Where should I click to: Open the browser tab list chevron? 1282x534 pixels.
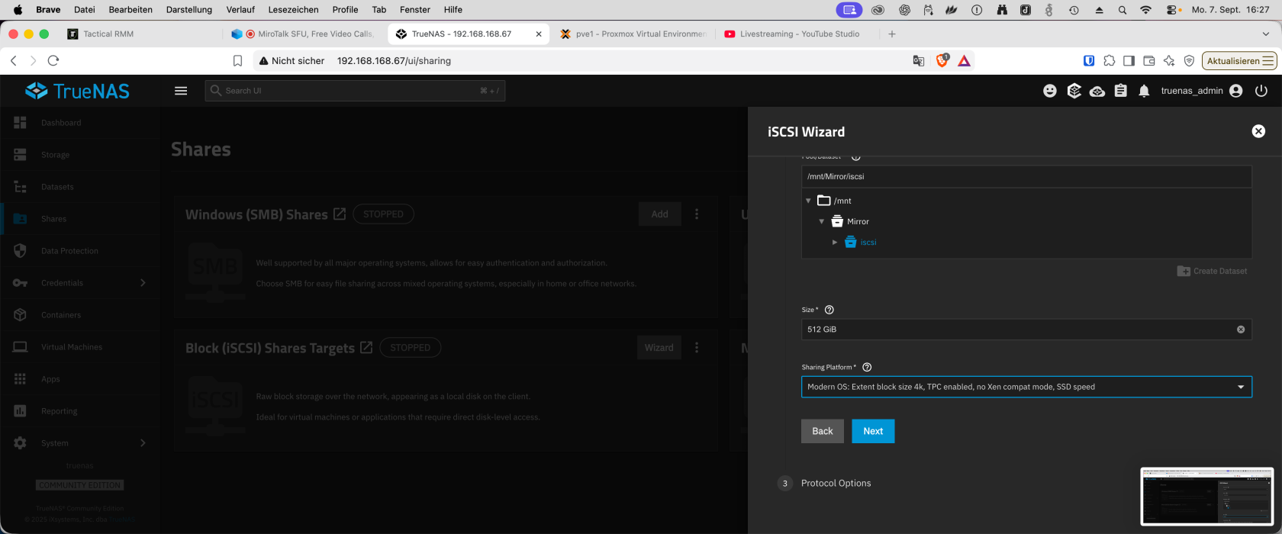1265,34
